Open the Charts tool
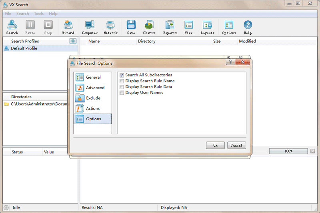This screenshot has width=320, height=213. coord(149,27)
